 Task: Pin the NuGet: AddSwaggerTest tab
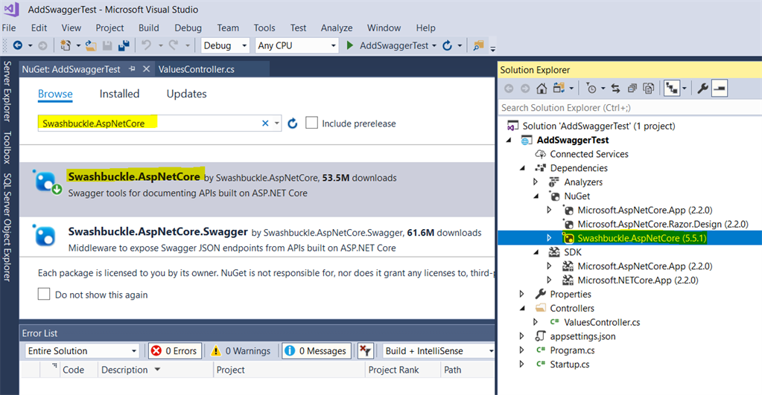pos(132,69)
